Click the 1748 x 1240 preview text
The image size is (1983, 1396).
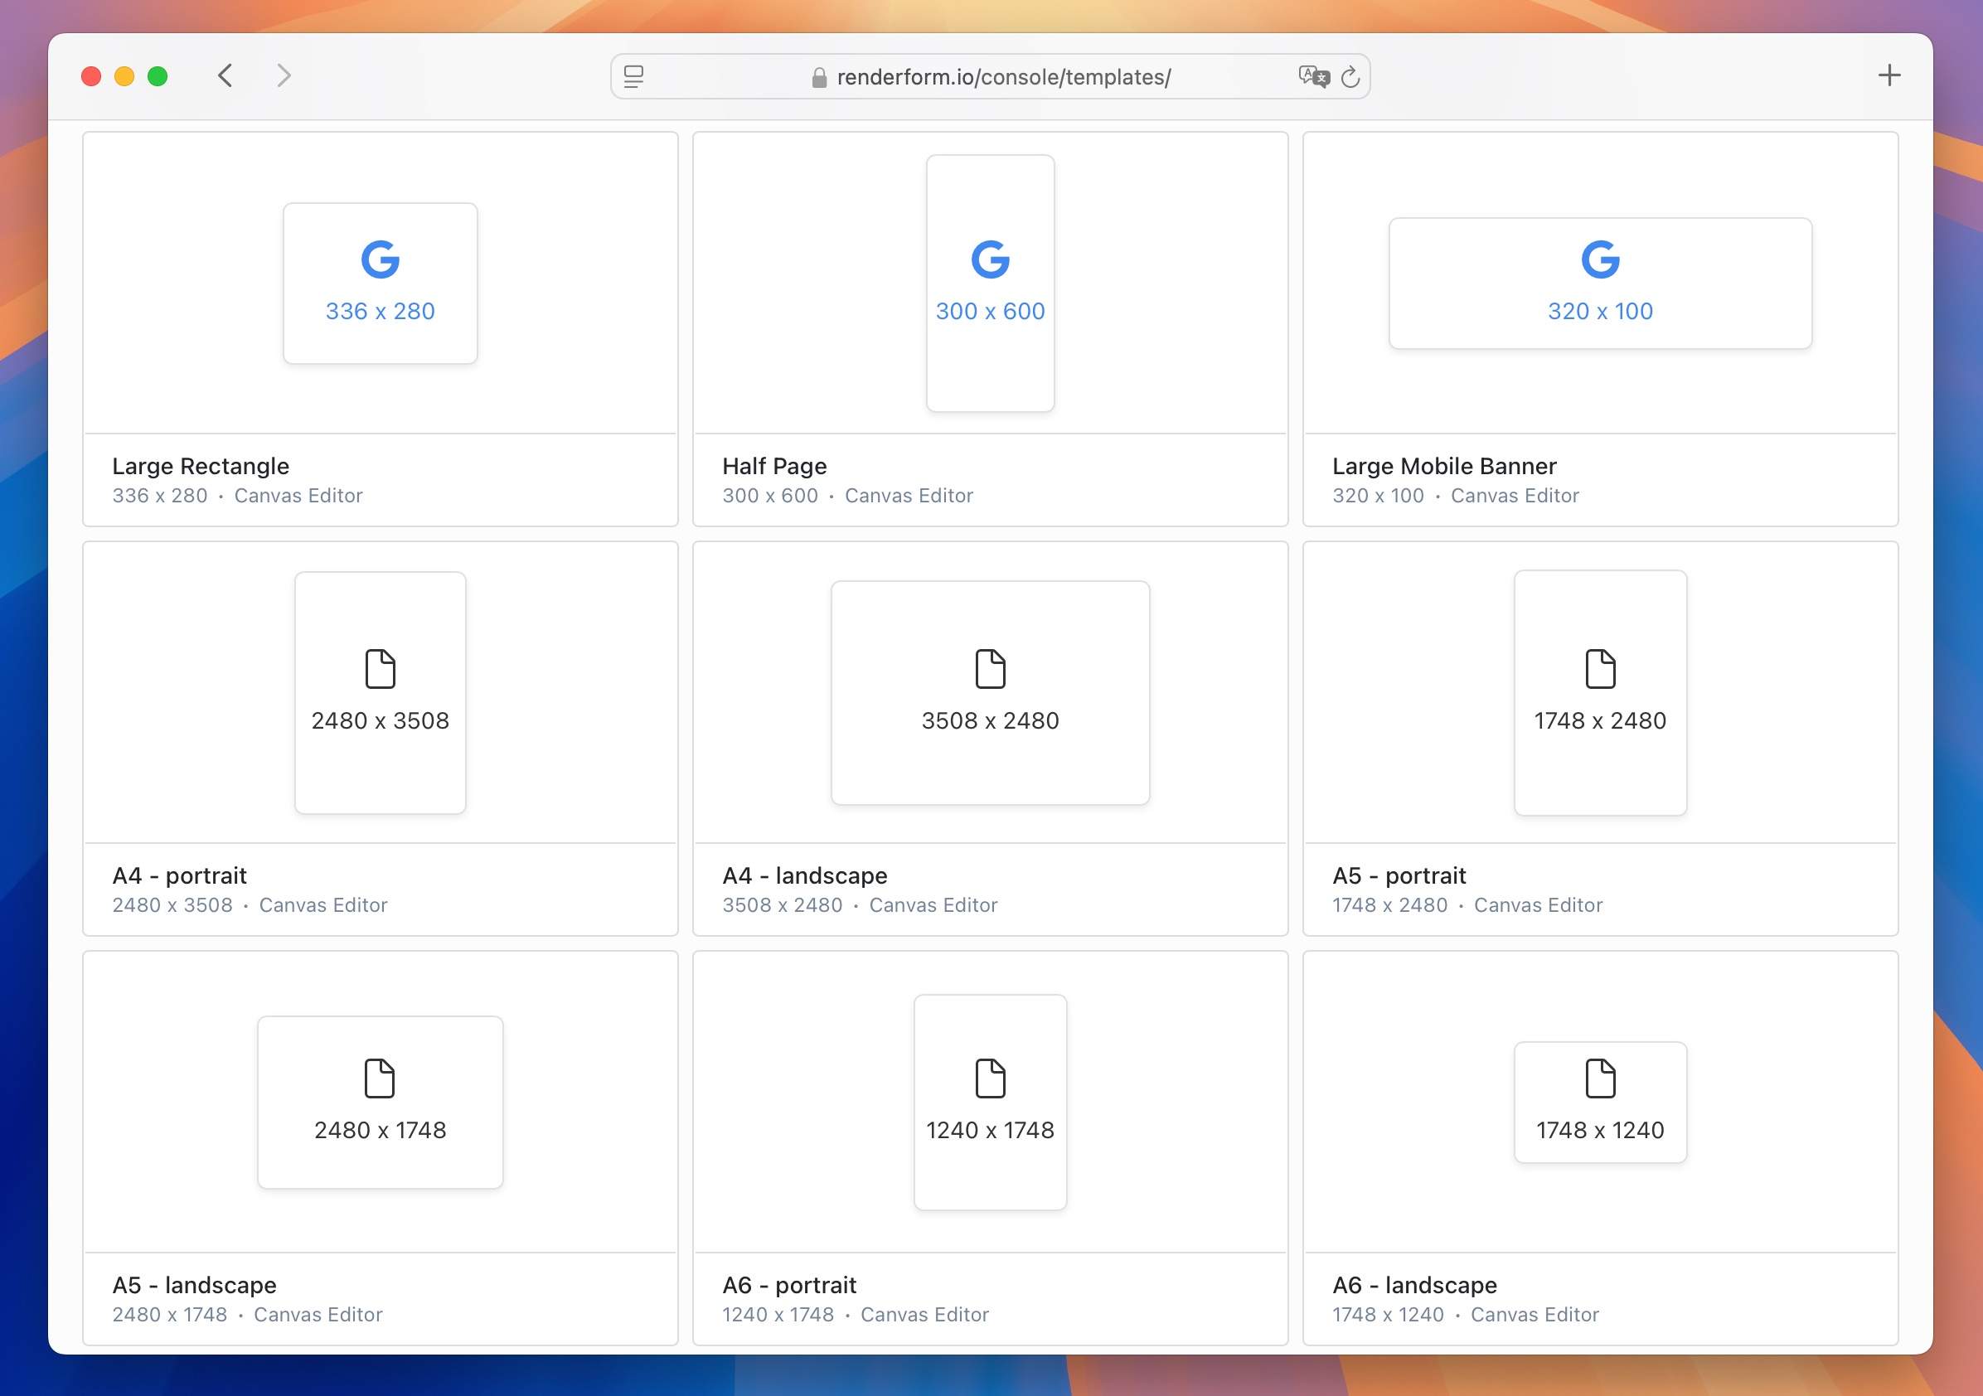pyautogui.click(x=1599, y=1130)
